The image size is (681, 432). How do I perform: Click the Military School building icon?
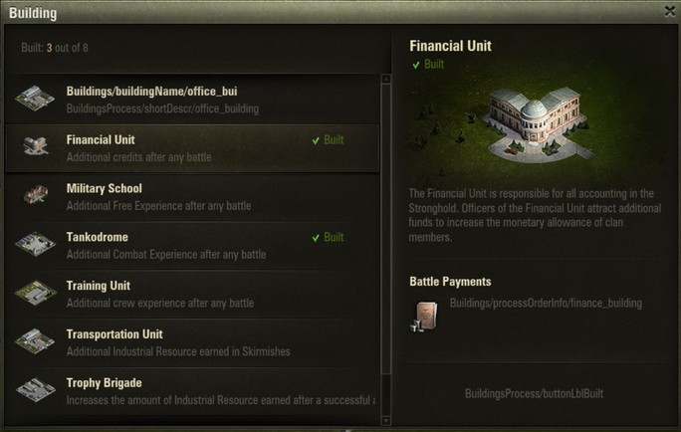point(36,196)
